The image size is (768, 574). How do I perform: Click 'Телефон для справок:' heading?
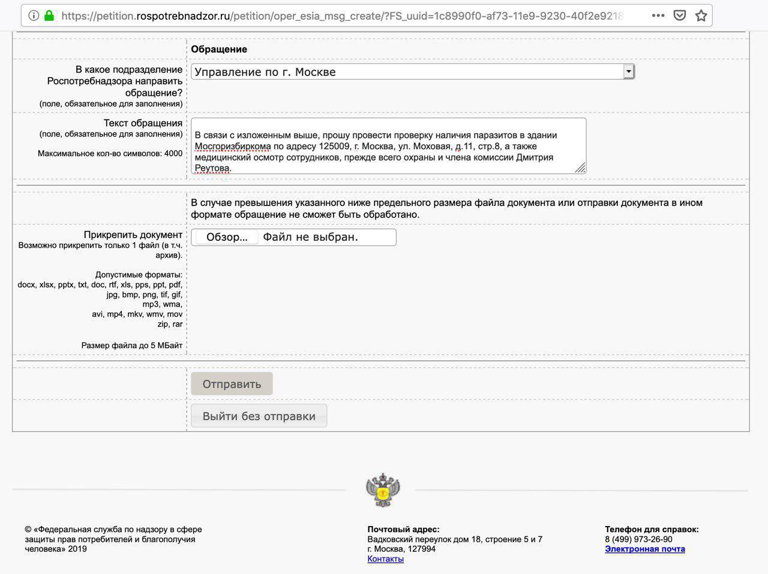pos(652,529)
